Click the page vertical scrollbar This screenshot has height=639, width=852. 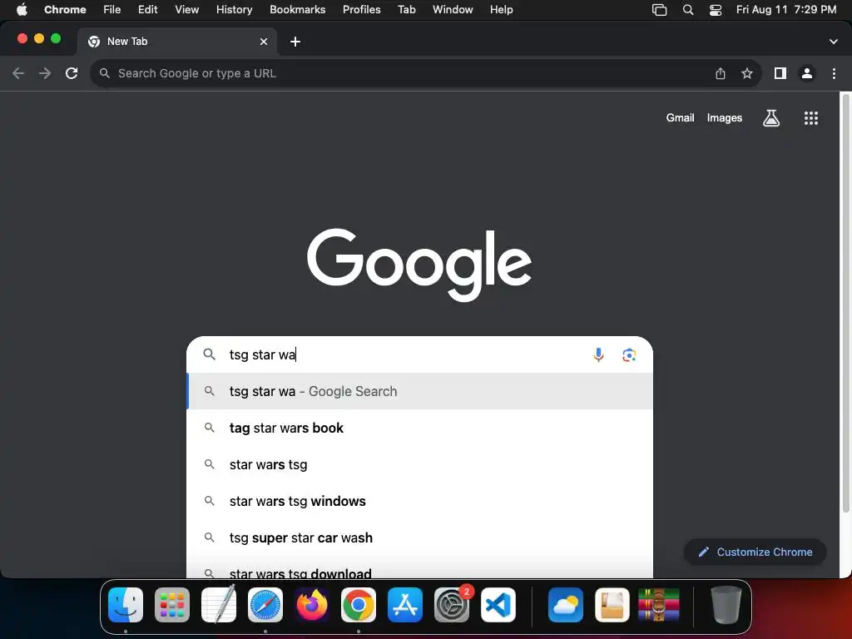[845, 305]
